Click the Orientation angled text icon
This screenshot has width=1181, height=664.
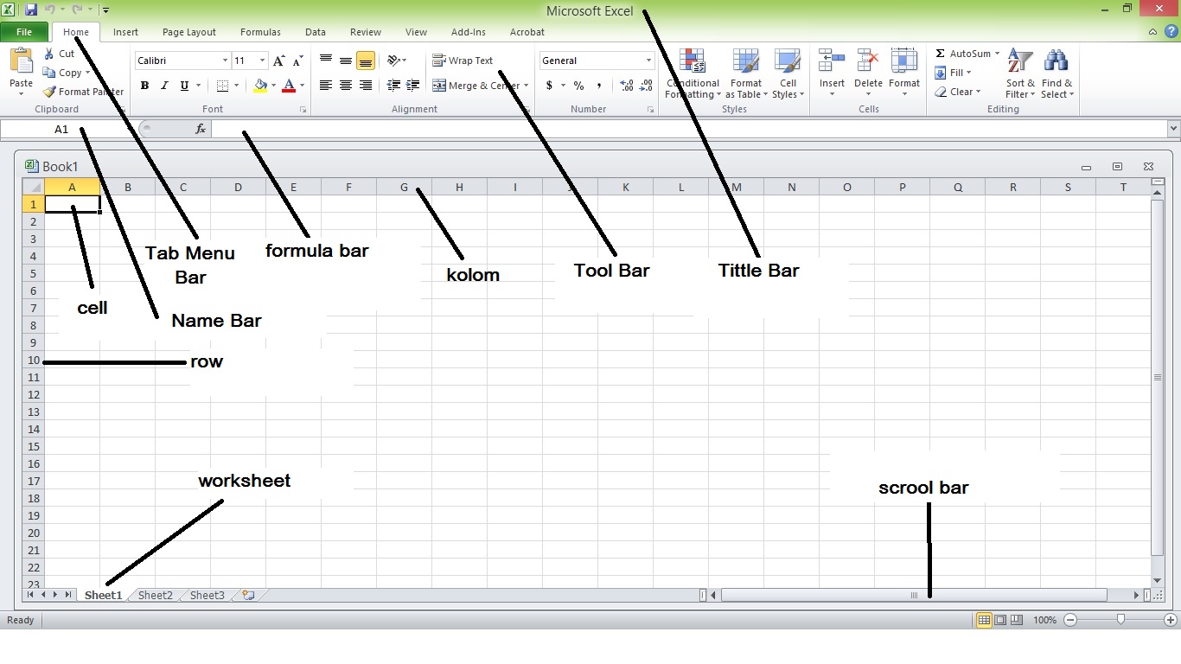click(394, 61)
